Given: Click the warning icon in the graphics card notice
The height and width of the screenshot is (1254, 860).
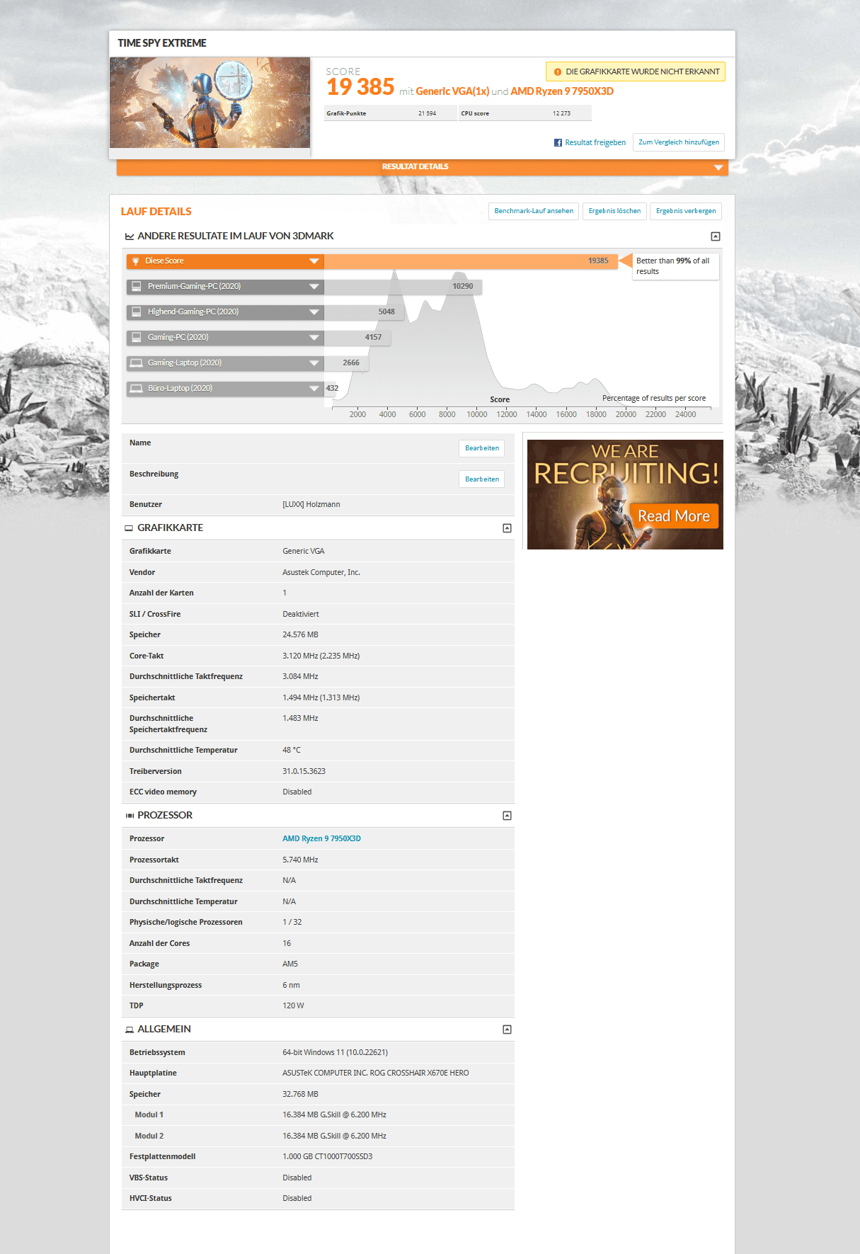Looking at the screenshot, I should (x=558, y=72).
